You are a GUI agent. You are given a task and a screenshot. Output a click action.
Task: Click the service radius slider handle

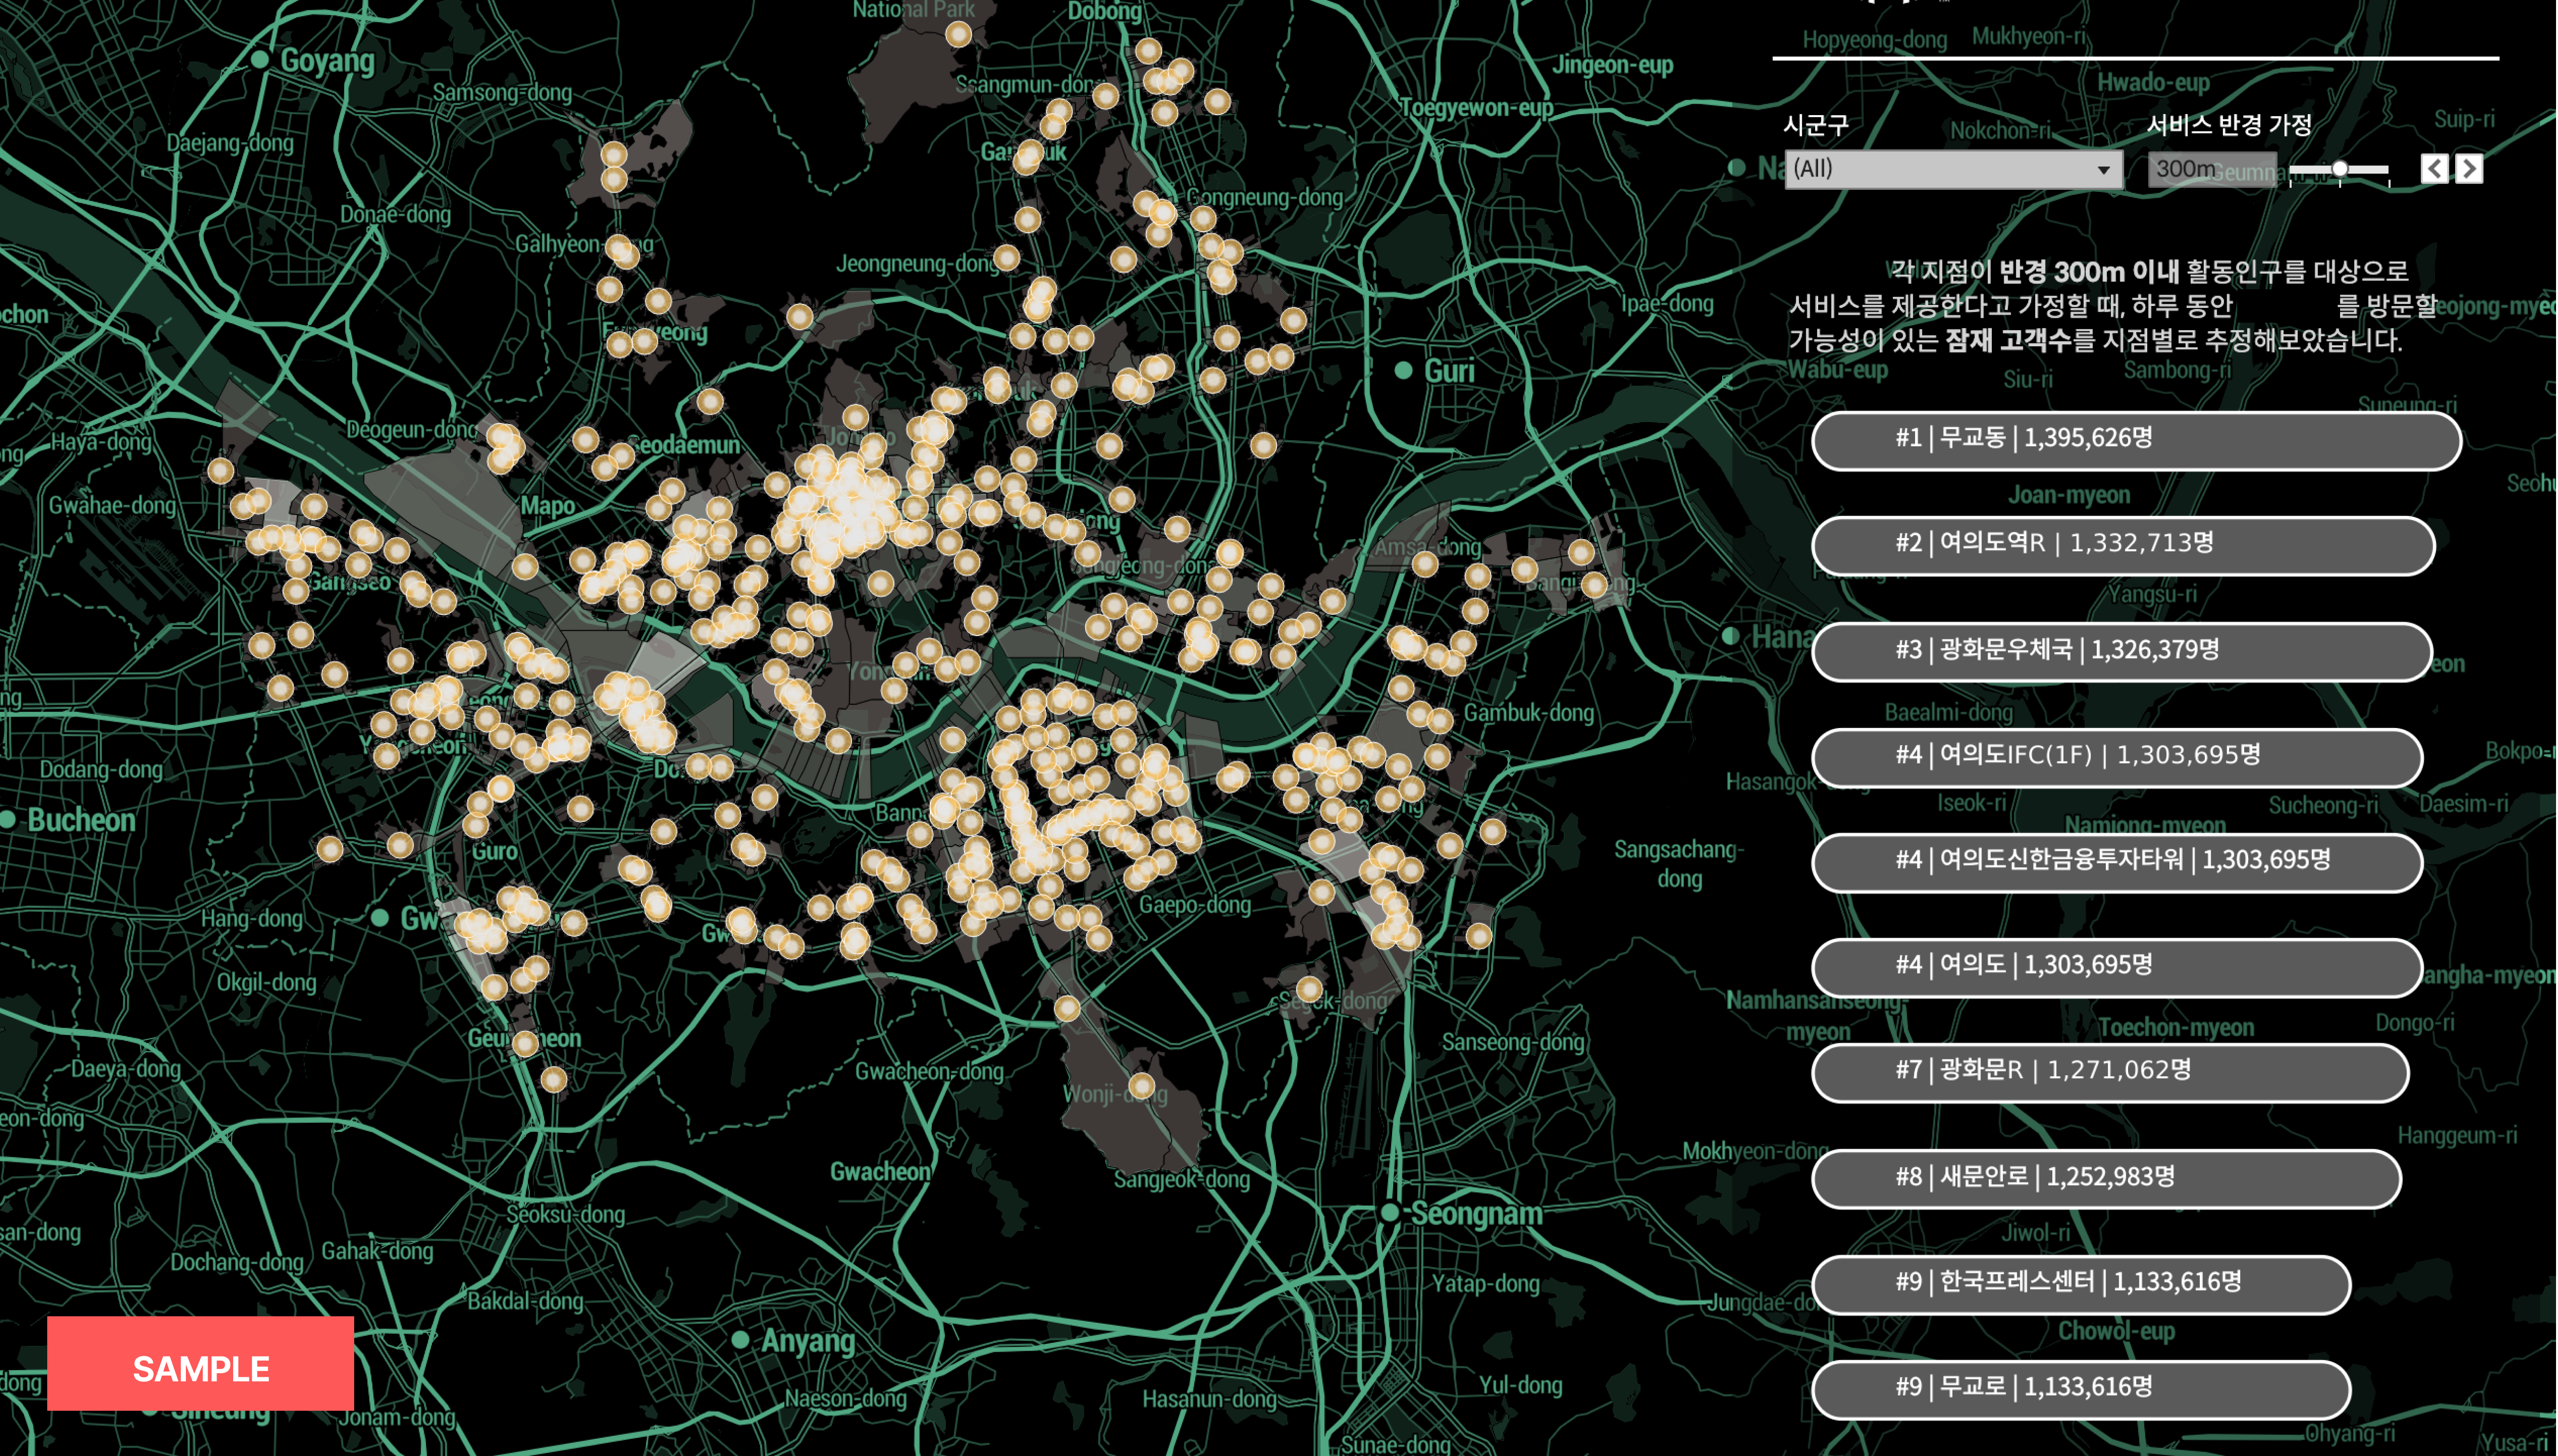2339,169
